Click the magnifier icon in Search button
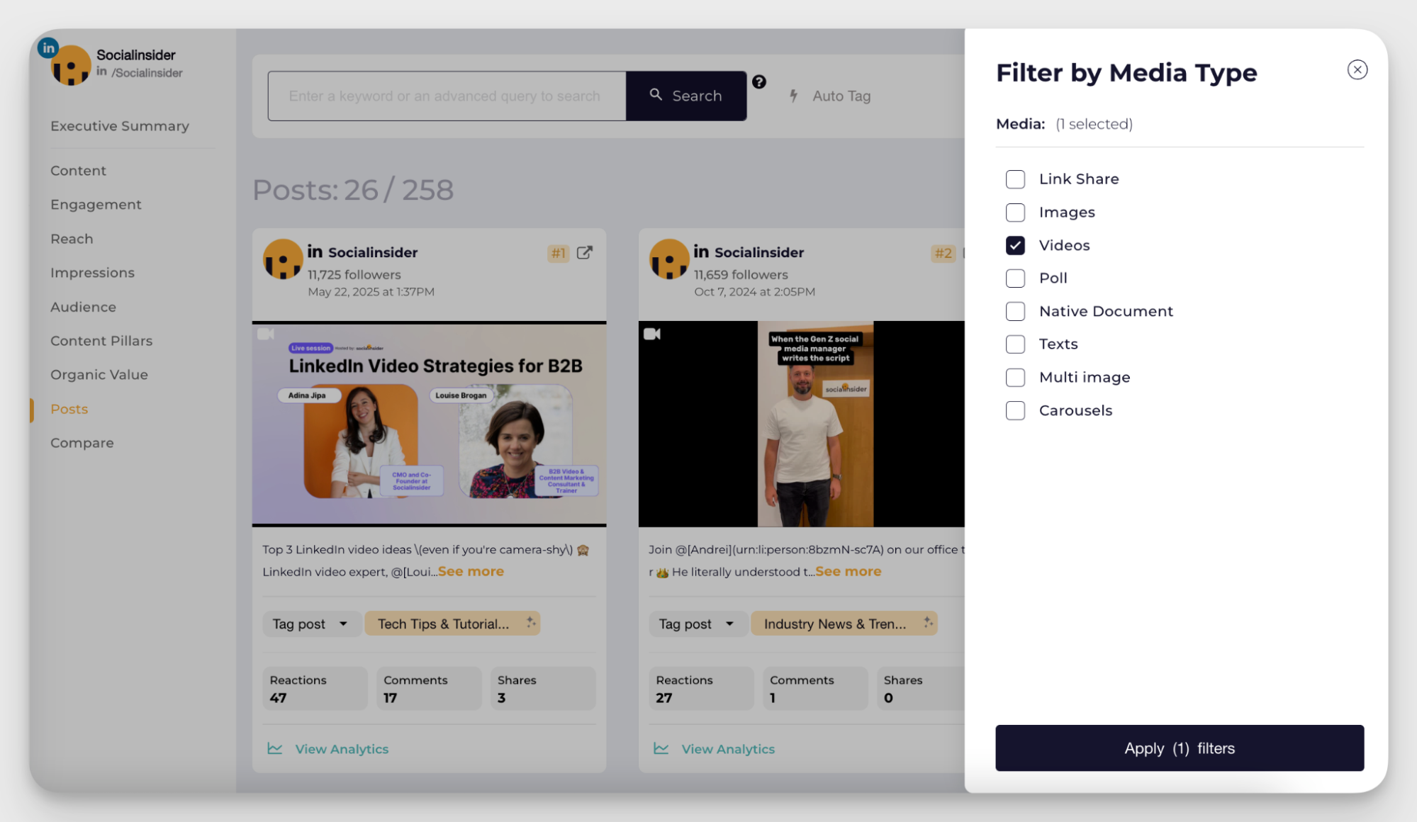 656,94
